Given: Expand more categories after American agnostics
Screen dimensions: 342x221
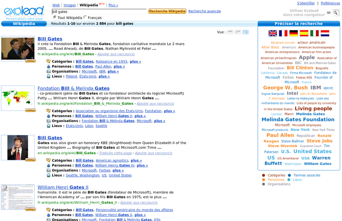Looking at the screenshot, I should tap(136, 160).
